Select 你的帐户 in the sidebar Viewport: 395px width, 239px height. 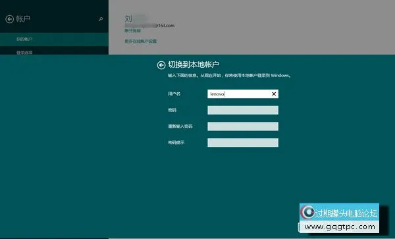point(54,40)
